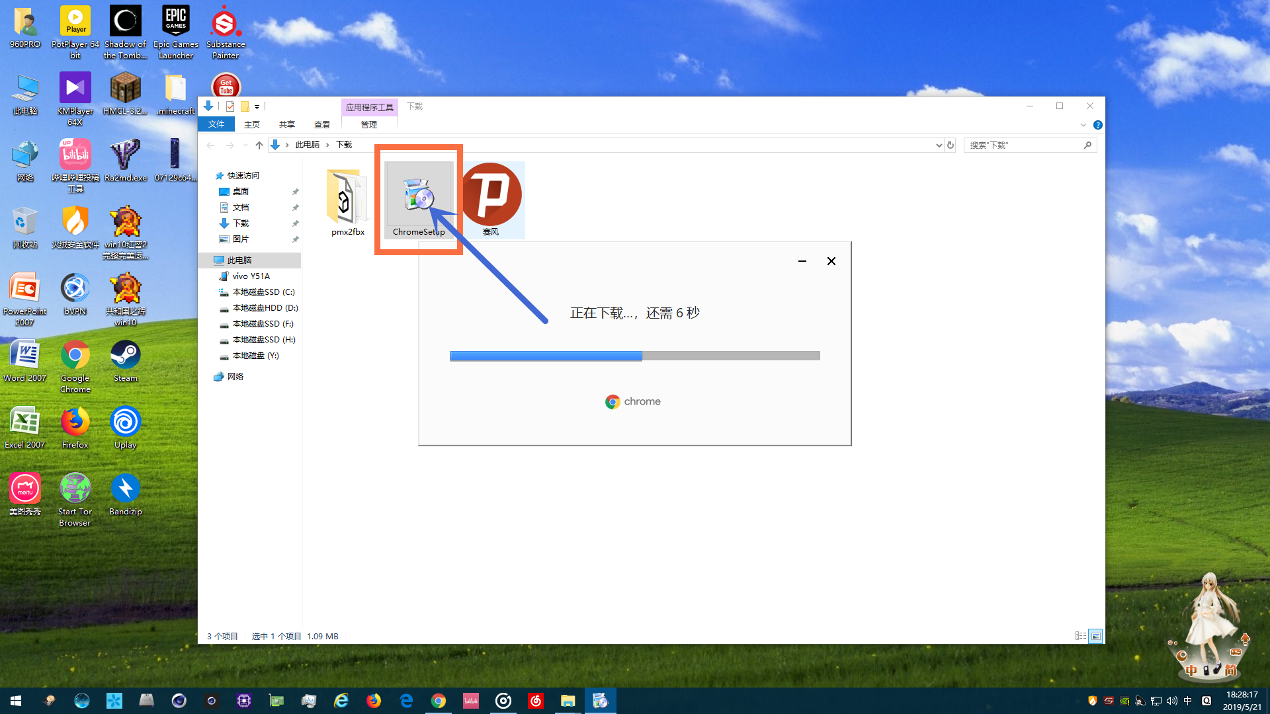Open HMCL Minecraft launcher icon
Viewport: 1270px width, 714px height.
tap(125, 93)
